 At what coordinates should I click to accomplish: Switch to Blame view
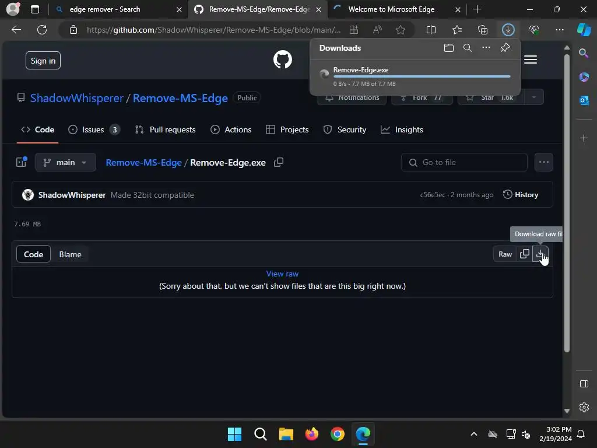[70, 254]
